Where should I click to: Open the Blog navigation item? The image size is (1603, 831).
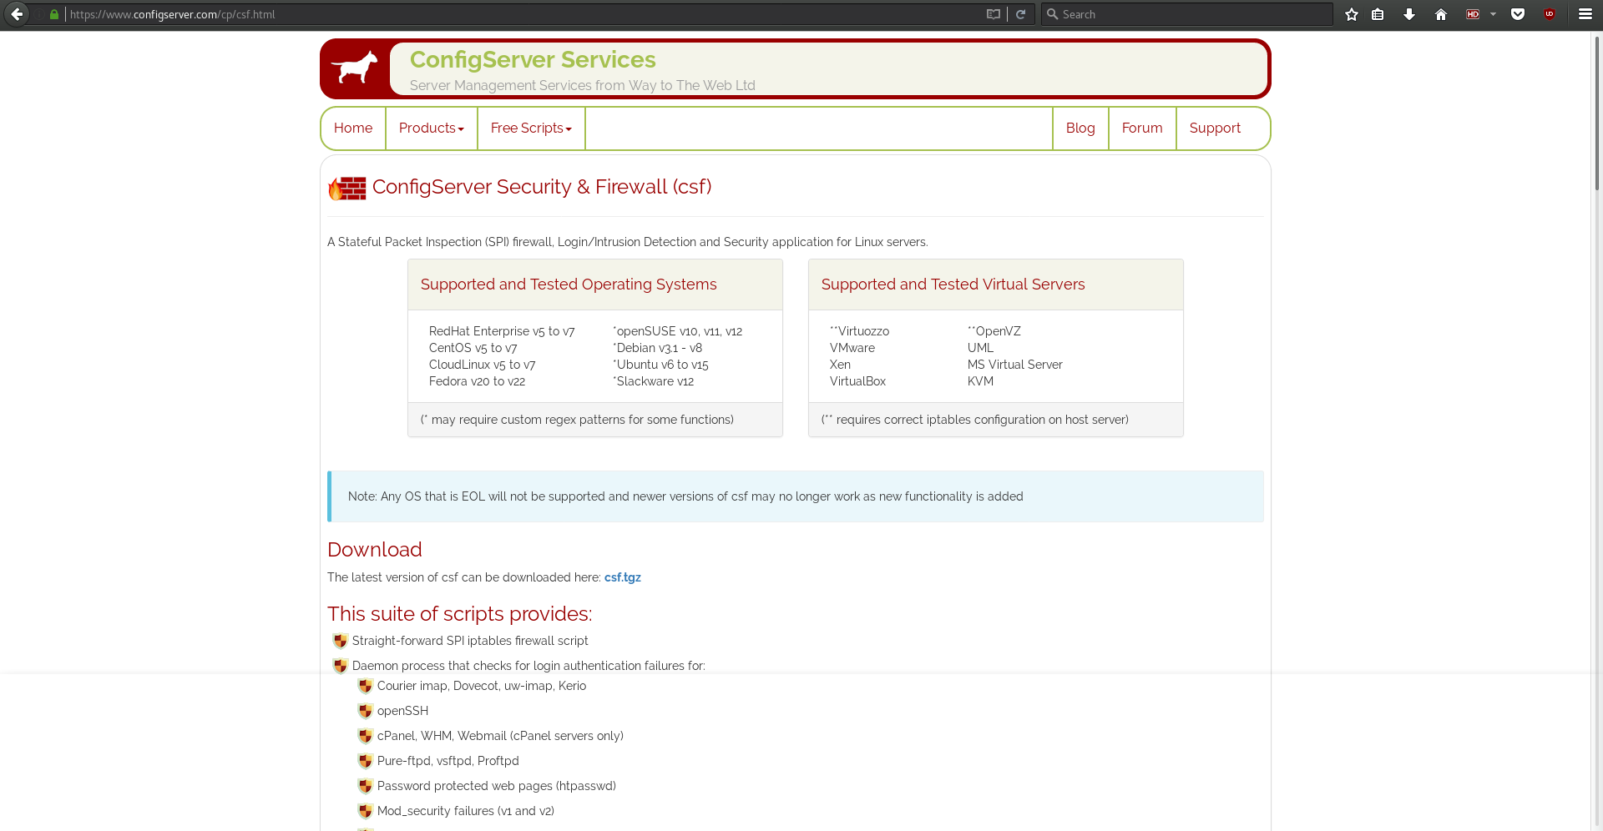coord(1080,128)
